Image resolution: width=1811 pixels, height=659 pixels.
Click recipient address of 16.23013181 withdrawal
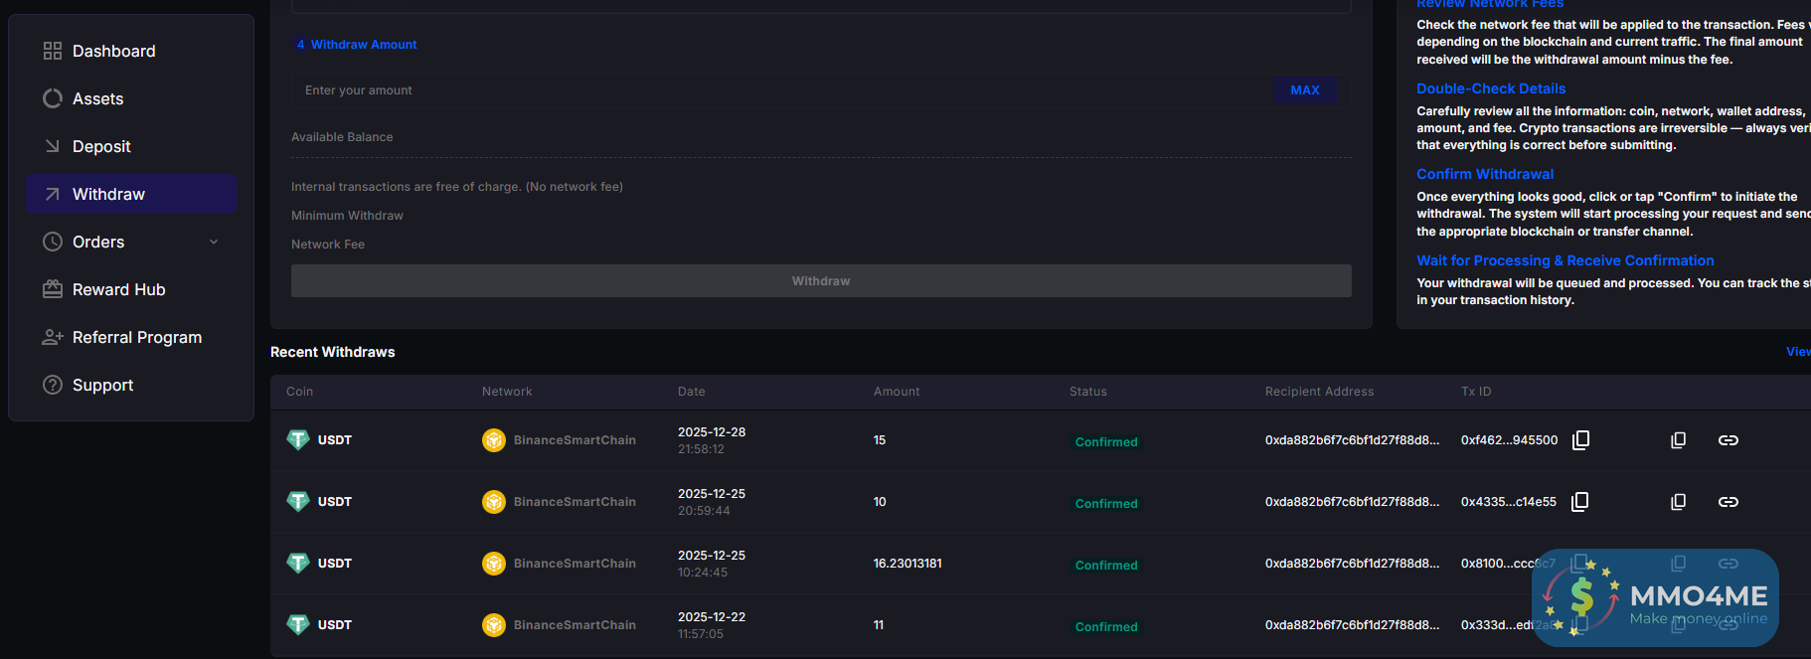pyautogui.click(x=1352, y=564)
